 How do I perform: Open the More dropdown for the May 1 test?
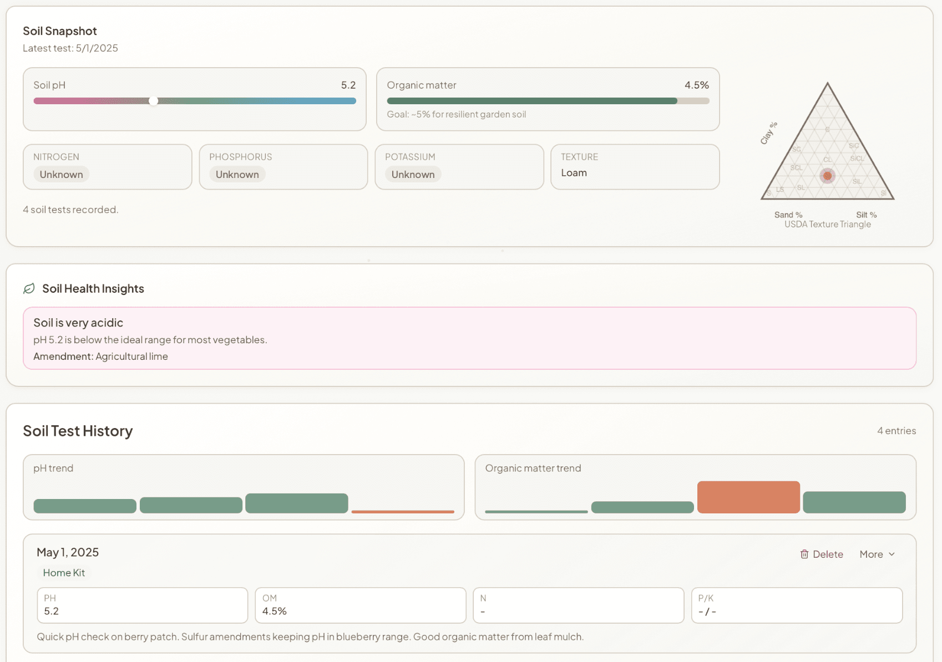[x=875, y=554]
